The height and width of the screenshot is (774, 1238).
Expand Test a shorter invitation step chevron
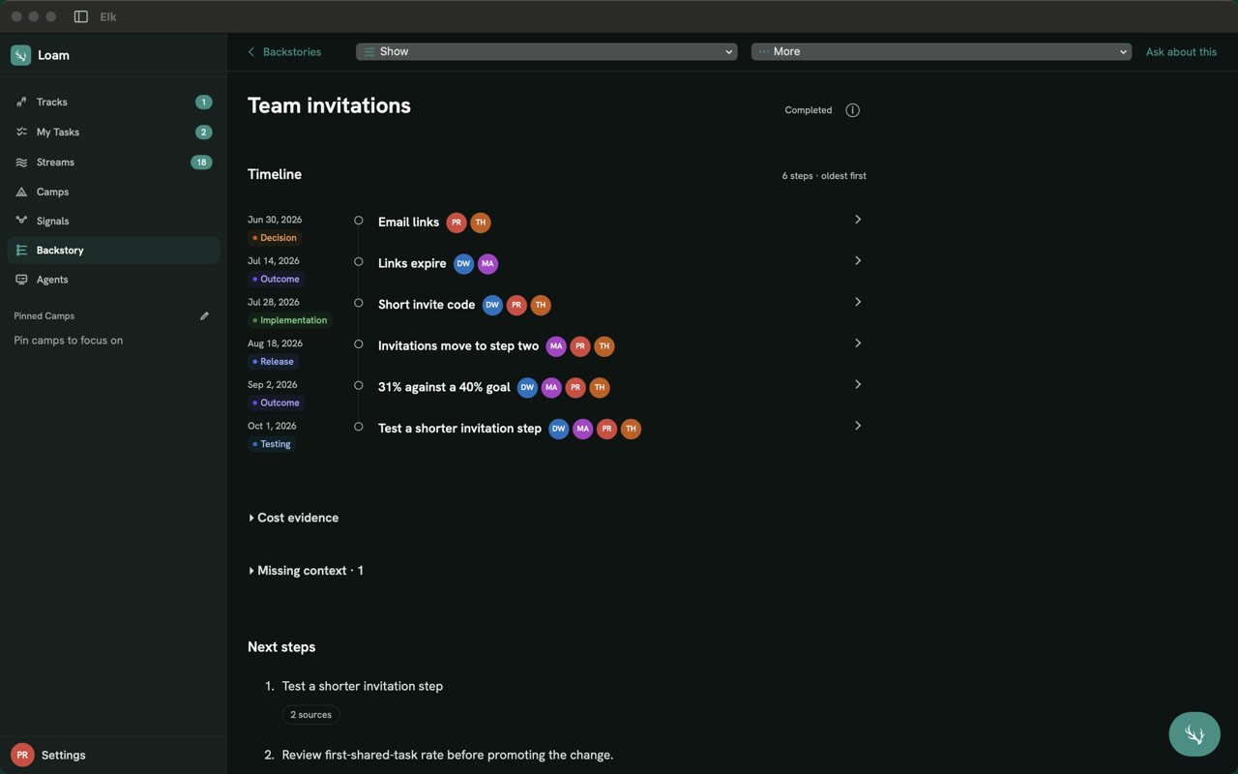pos(858,426)
